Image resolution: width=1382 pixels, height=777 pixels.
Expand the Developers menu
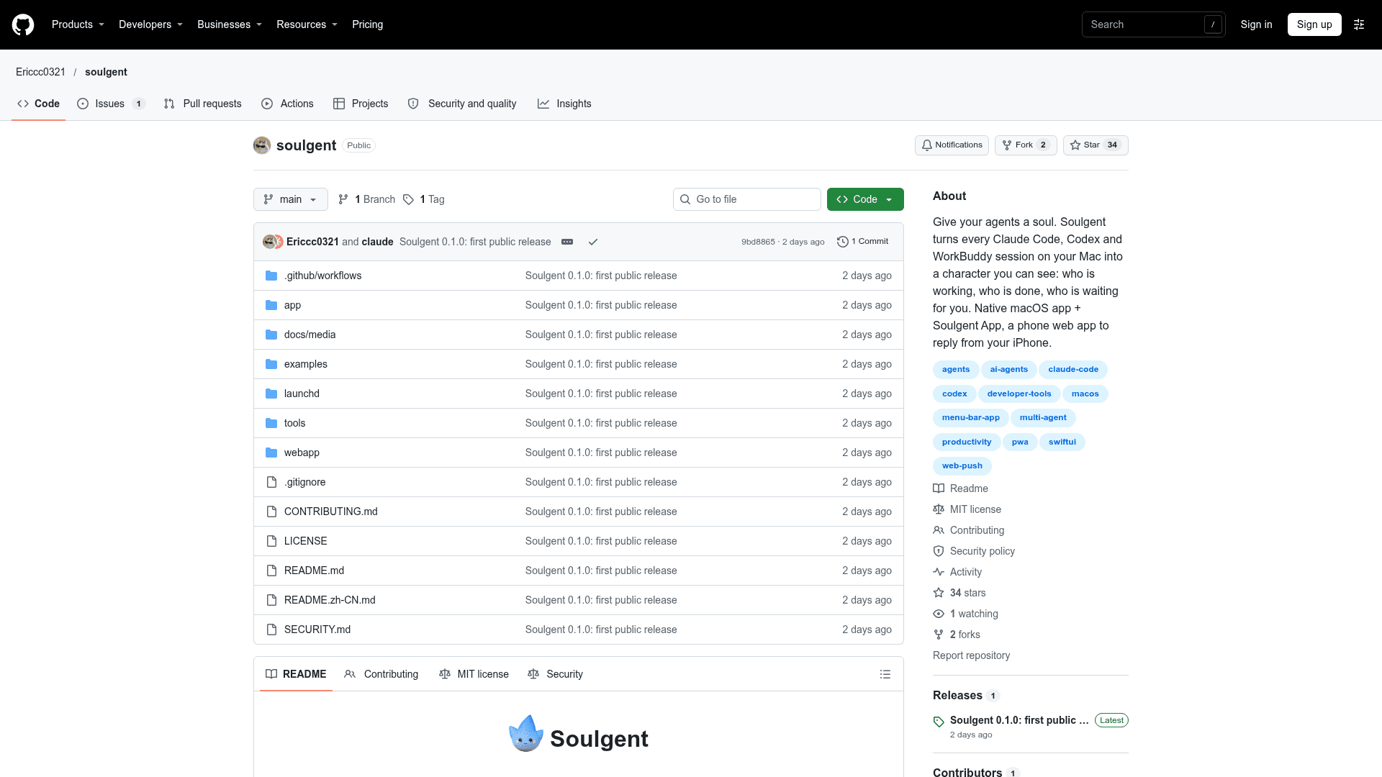(150, 24)
